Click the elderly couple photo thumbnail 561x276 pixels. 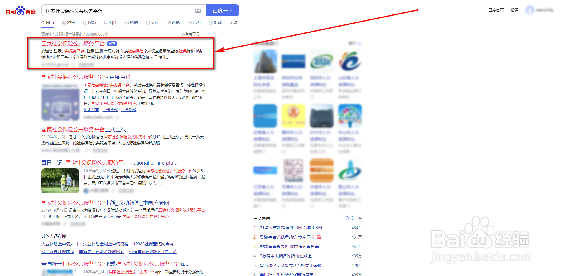[x=60, y=181]
